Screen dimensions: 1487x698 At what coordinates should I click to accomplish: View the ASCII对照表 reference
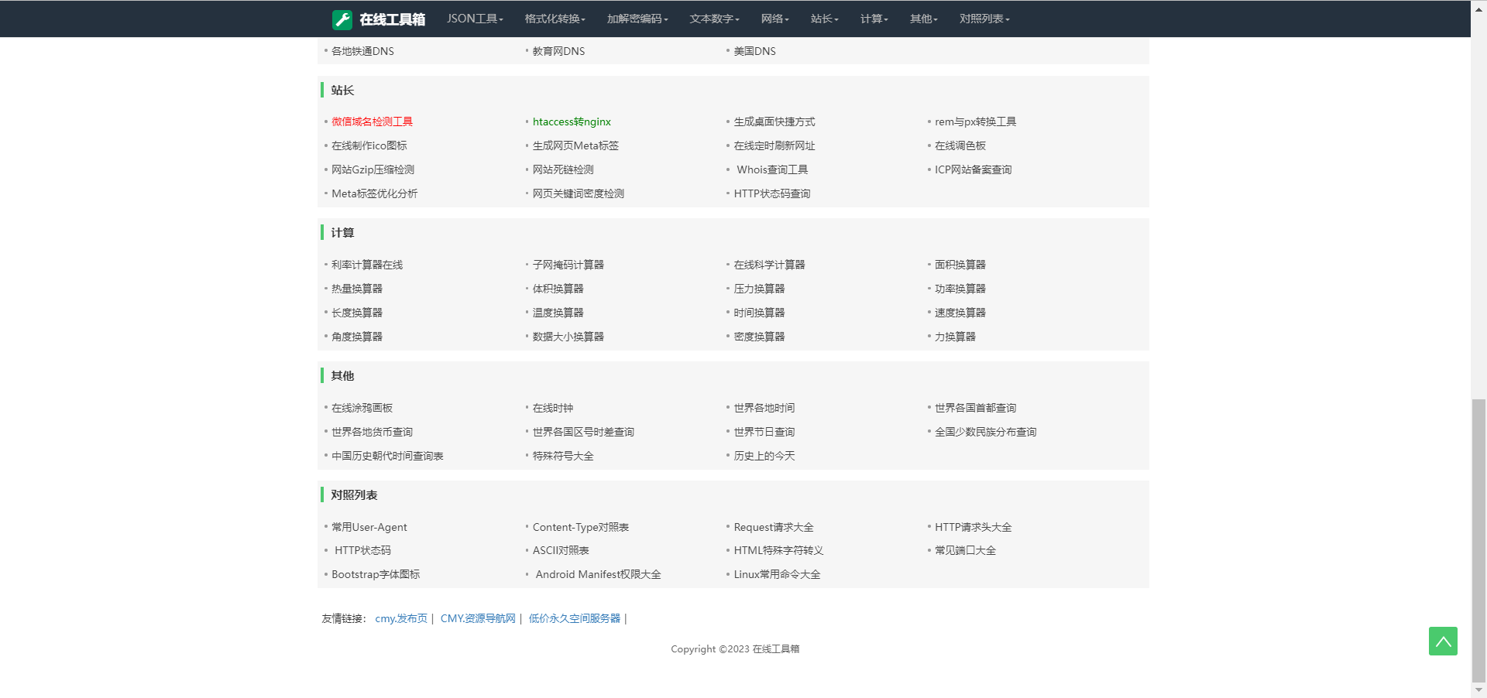pyautogui.click(x=561, y=550)
